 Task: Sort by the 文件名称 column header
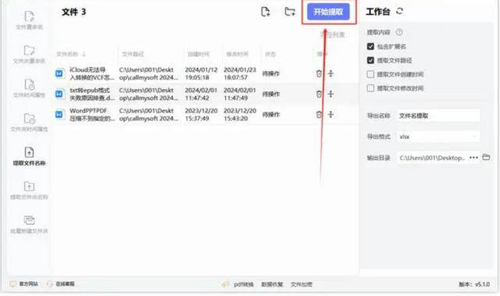tap(71, 54)
